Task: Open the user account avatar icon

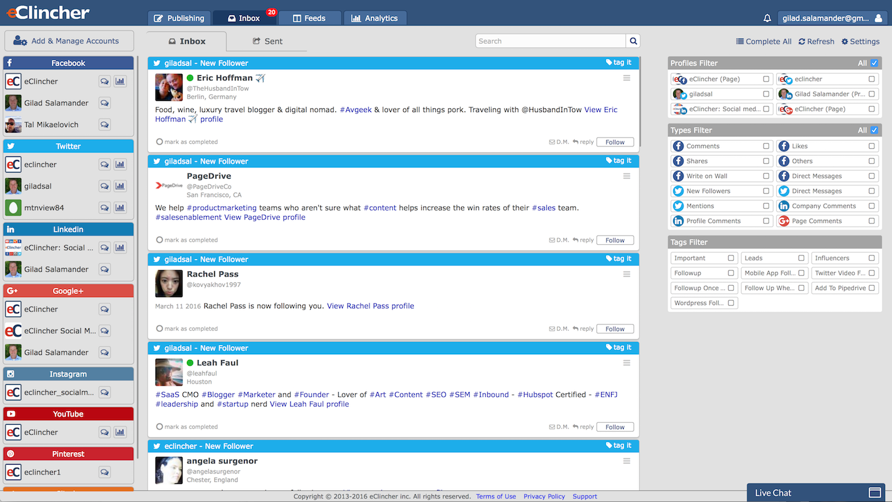Action: tap(879, 18)
